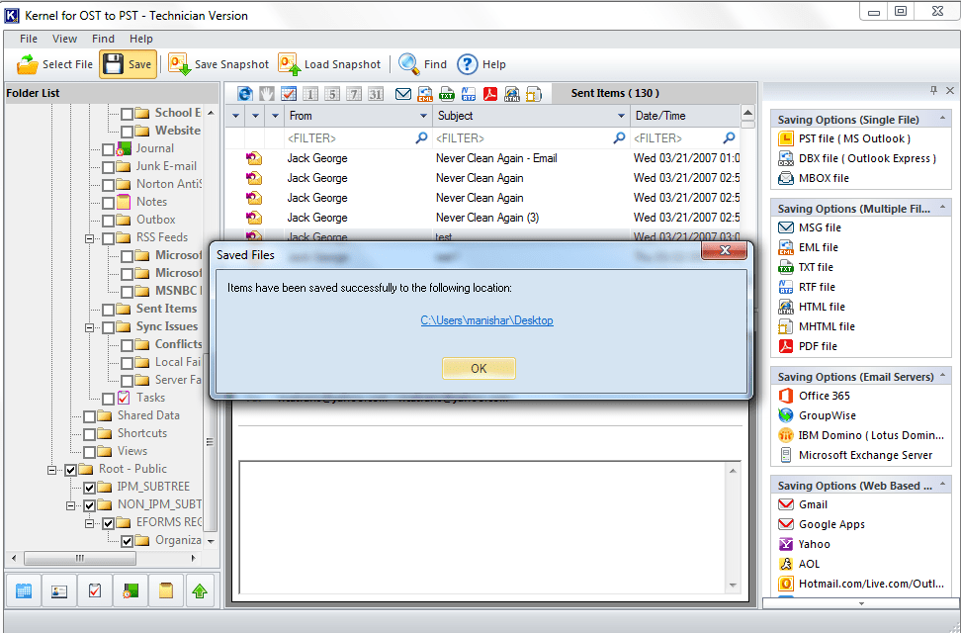Open the C:\Users\manishar\Desktop link

(x=486, y=320)
